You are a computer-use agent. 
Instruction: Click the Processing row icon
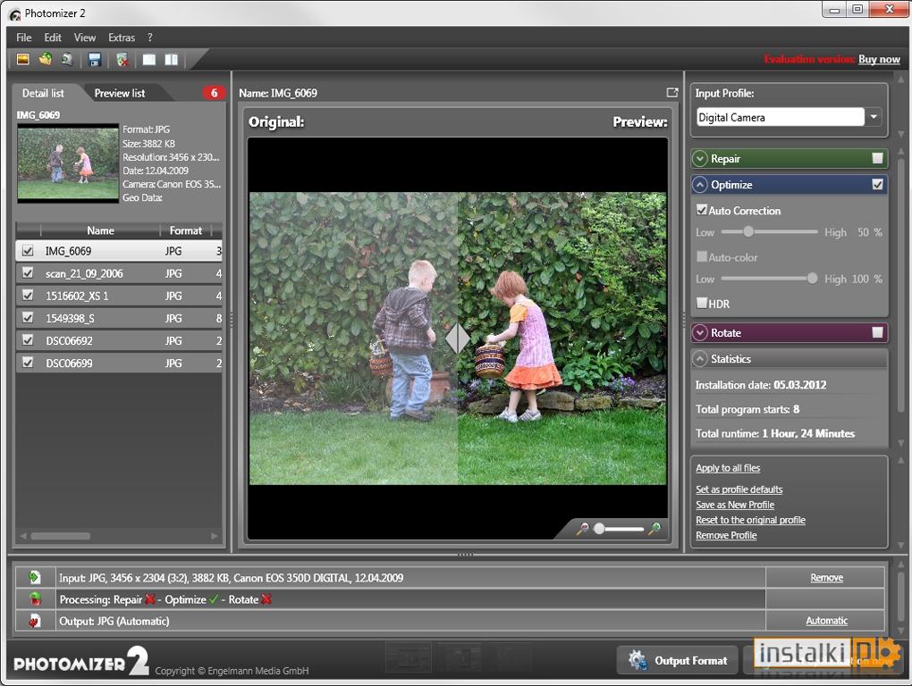coord(35,598)
